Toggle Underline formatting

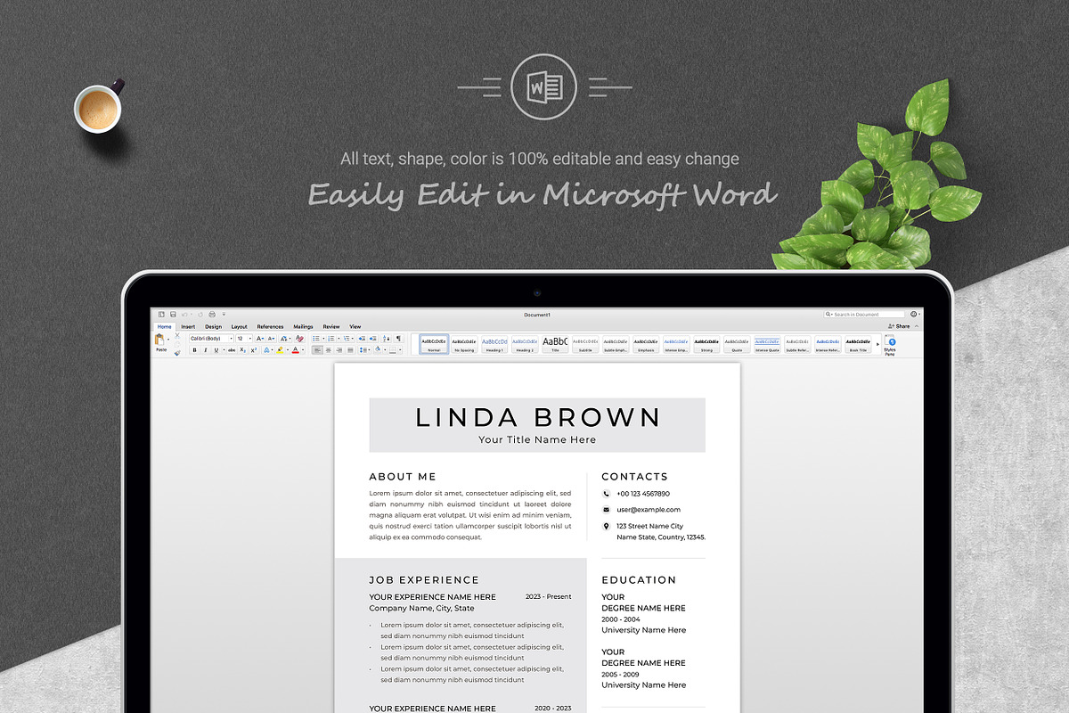point(216,350)
